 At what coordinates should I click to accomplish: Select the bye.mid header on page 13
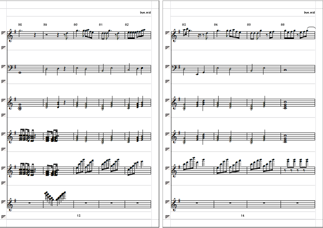pyautogui.click(x=145, y=12)
